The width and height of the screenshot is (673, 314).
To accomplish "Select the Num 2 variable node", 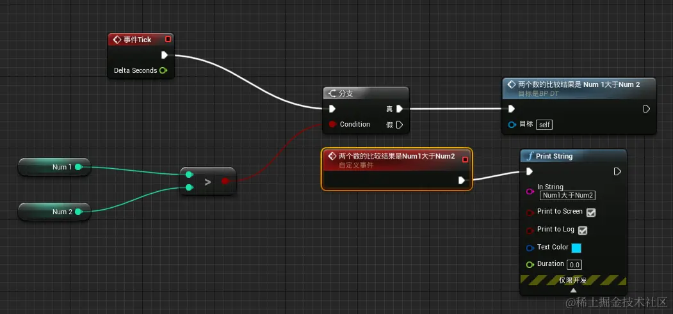I will [54, 212].
